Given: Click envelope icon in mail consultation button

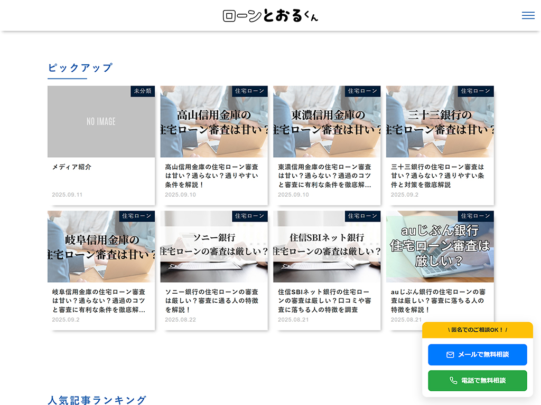Looking at the screenshot, I should [x=450, y=355].
